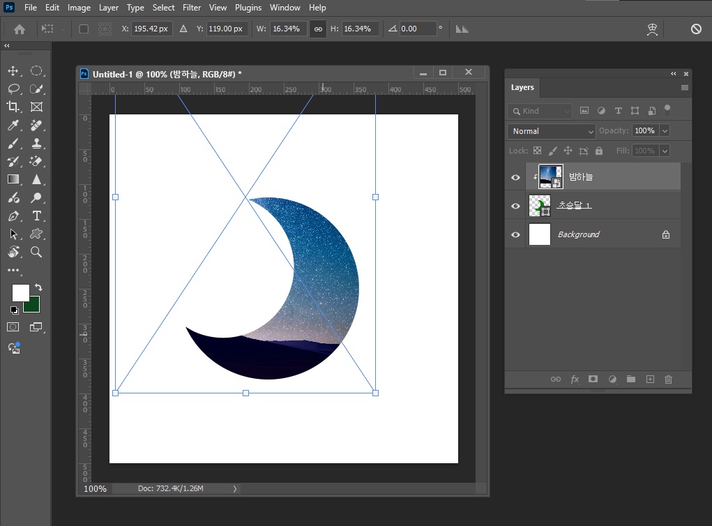Open the Filter menu

tap(192, 8)
